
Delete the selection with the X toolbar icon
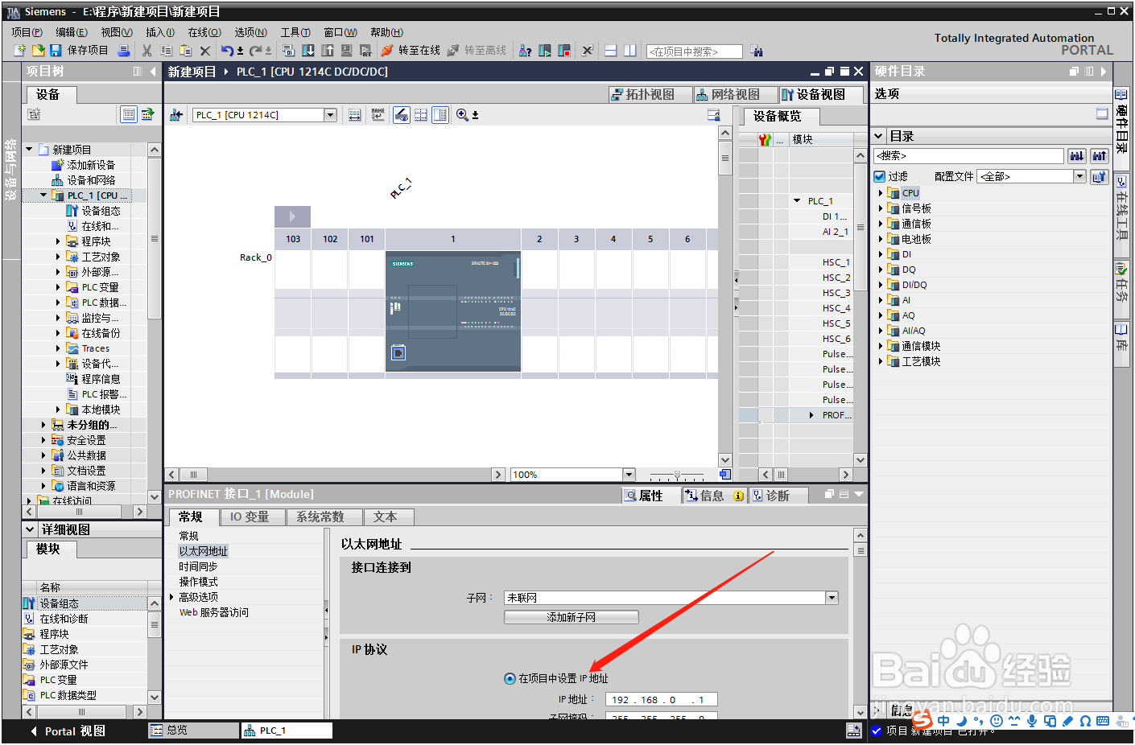pyautogui.click(x=205, y=51)
